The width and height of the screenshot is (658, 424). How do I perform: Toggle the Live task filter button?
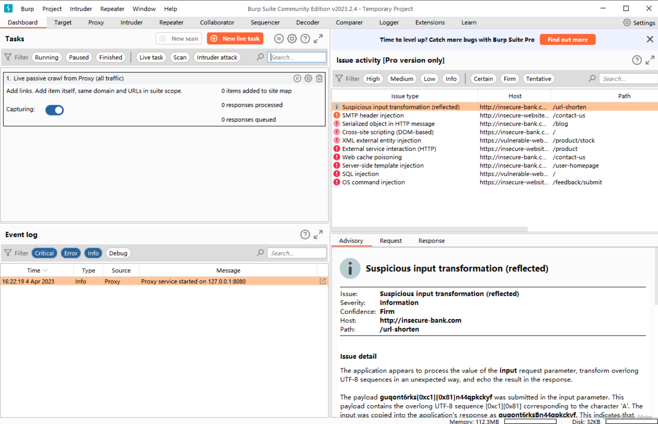[x=151, y=57]
